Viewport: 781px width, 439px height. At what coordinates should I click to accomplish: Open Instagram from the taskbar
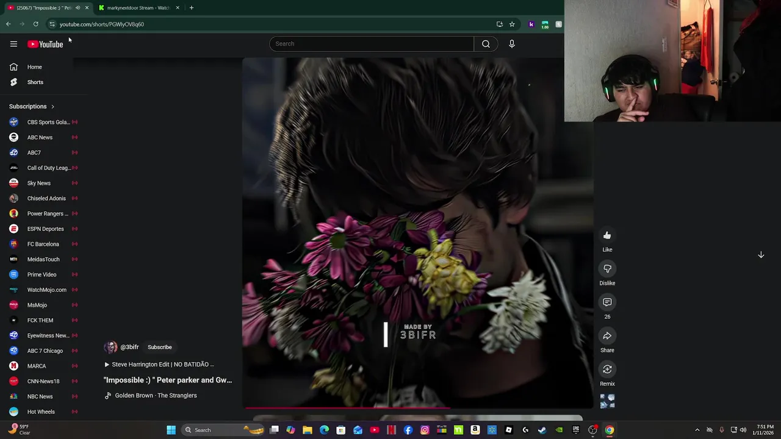coord(425,430)
